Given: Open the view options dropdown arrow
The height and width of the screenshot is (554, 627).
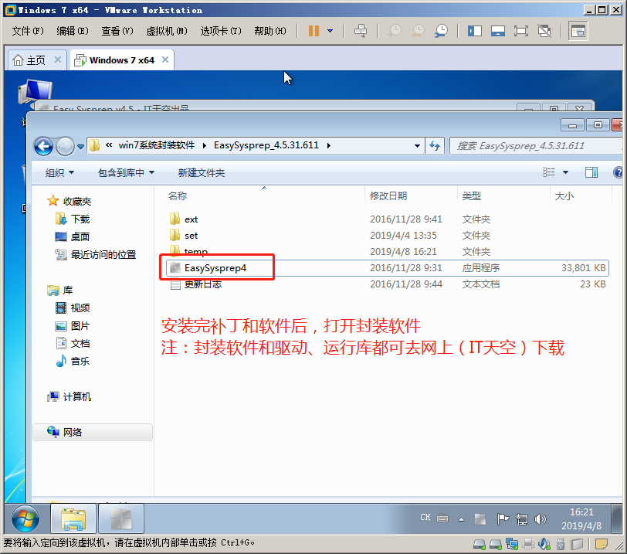Looking at the screenshot, I should click(565, 172).
